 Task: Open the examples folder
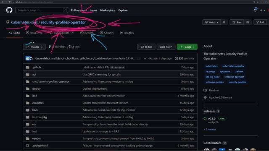(x=38, y=103)
